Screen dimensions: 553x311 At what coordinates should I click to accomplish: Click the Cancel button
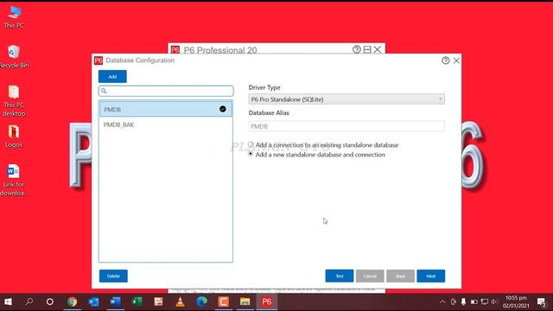(x=370, y=276)
